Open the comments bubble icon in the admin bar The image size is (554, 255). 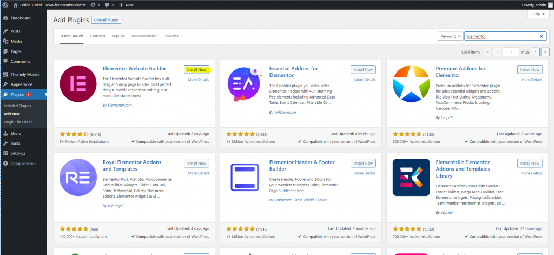107,5
